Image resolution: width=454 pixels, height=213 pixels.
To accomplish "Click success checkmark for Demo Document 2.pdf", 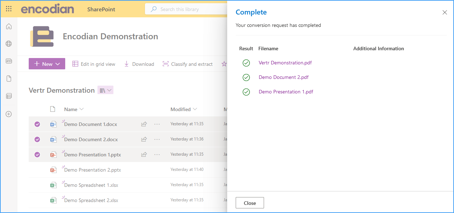I will tap(246, 77).
